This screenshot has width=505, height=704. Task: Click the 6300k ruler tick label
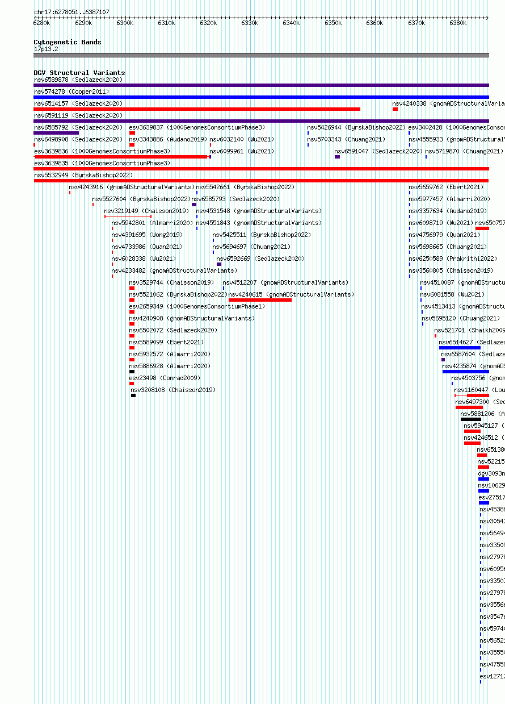(x=125, y=23)
